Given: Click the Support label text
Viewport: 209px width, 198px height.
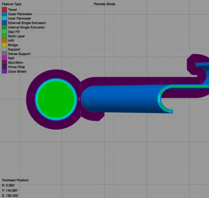Looking at the screenshot, I should pos(14,49).
